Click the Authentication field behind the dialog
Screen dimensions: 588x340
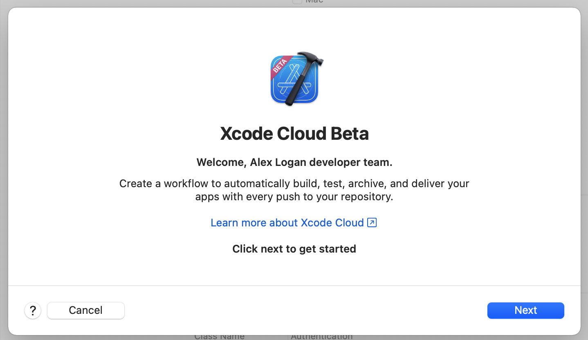pos(321,337)
